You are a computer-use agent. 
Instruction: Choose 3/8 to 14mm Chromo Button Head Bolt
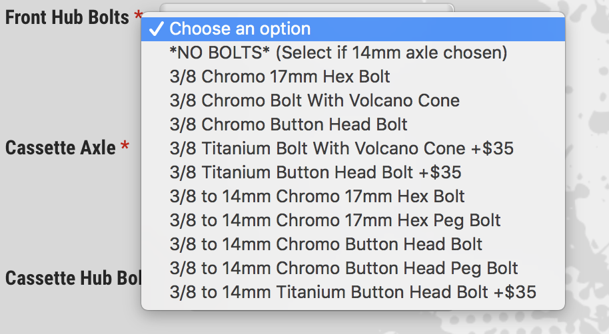pos(326,244)
